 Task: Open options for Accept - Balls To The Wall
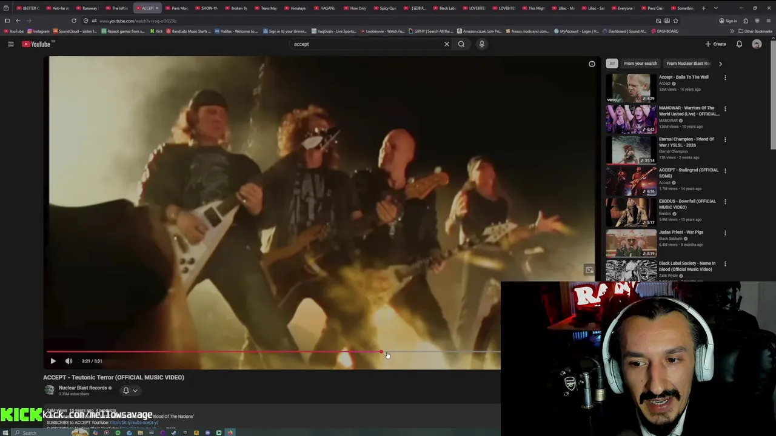point(725,78)
